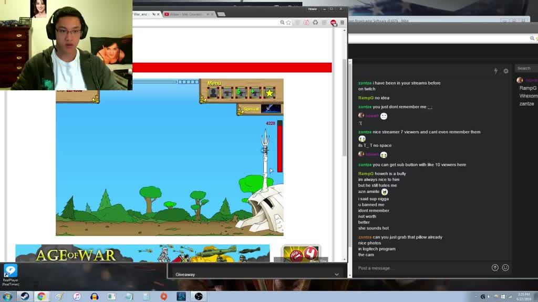Open the units menu in the game

pyautogui.click(x=213, y=93)
